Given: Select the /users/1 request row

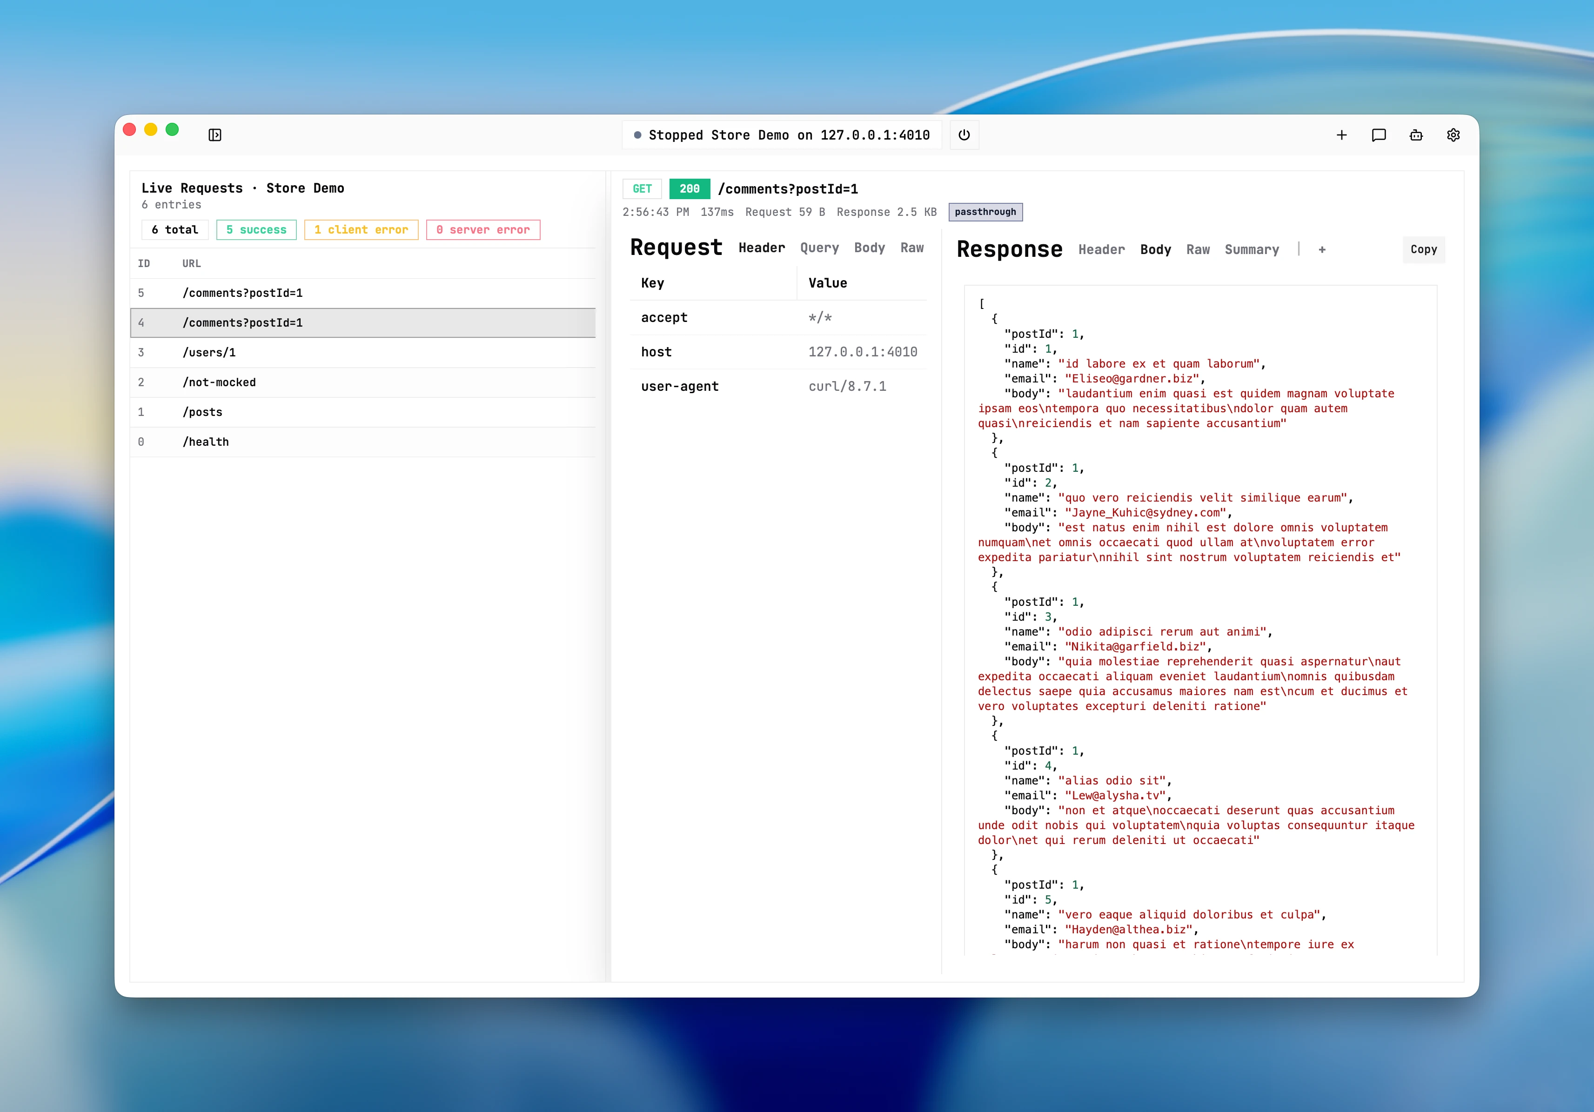Looking at the screenshot, I should point(362,353).
